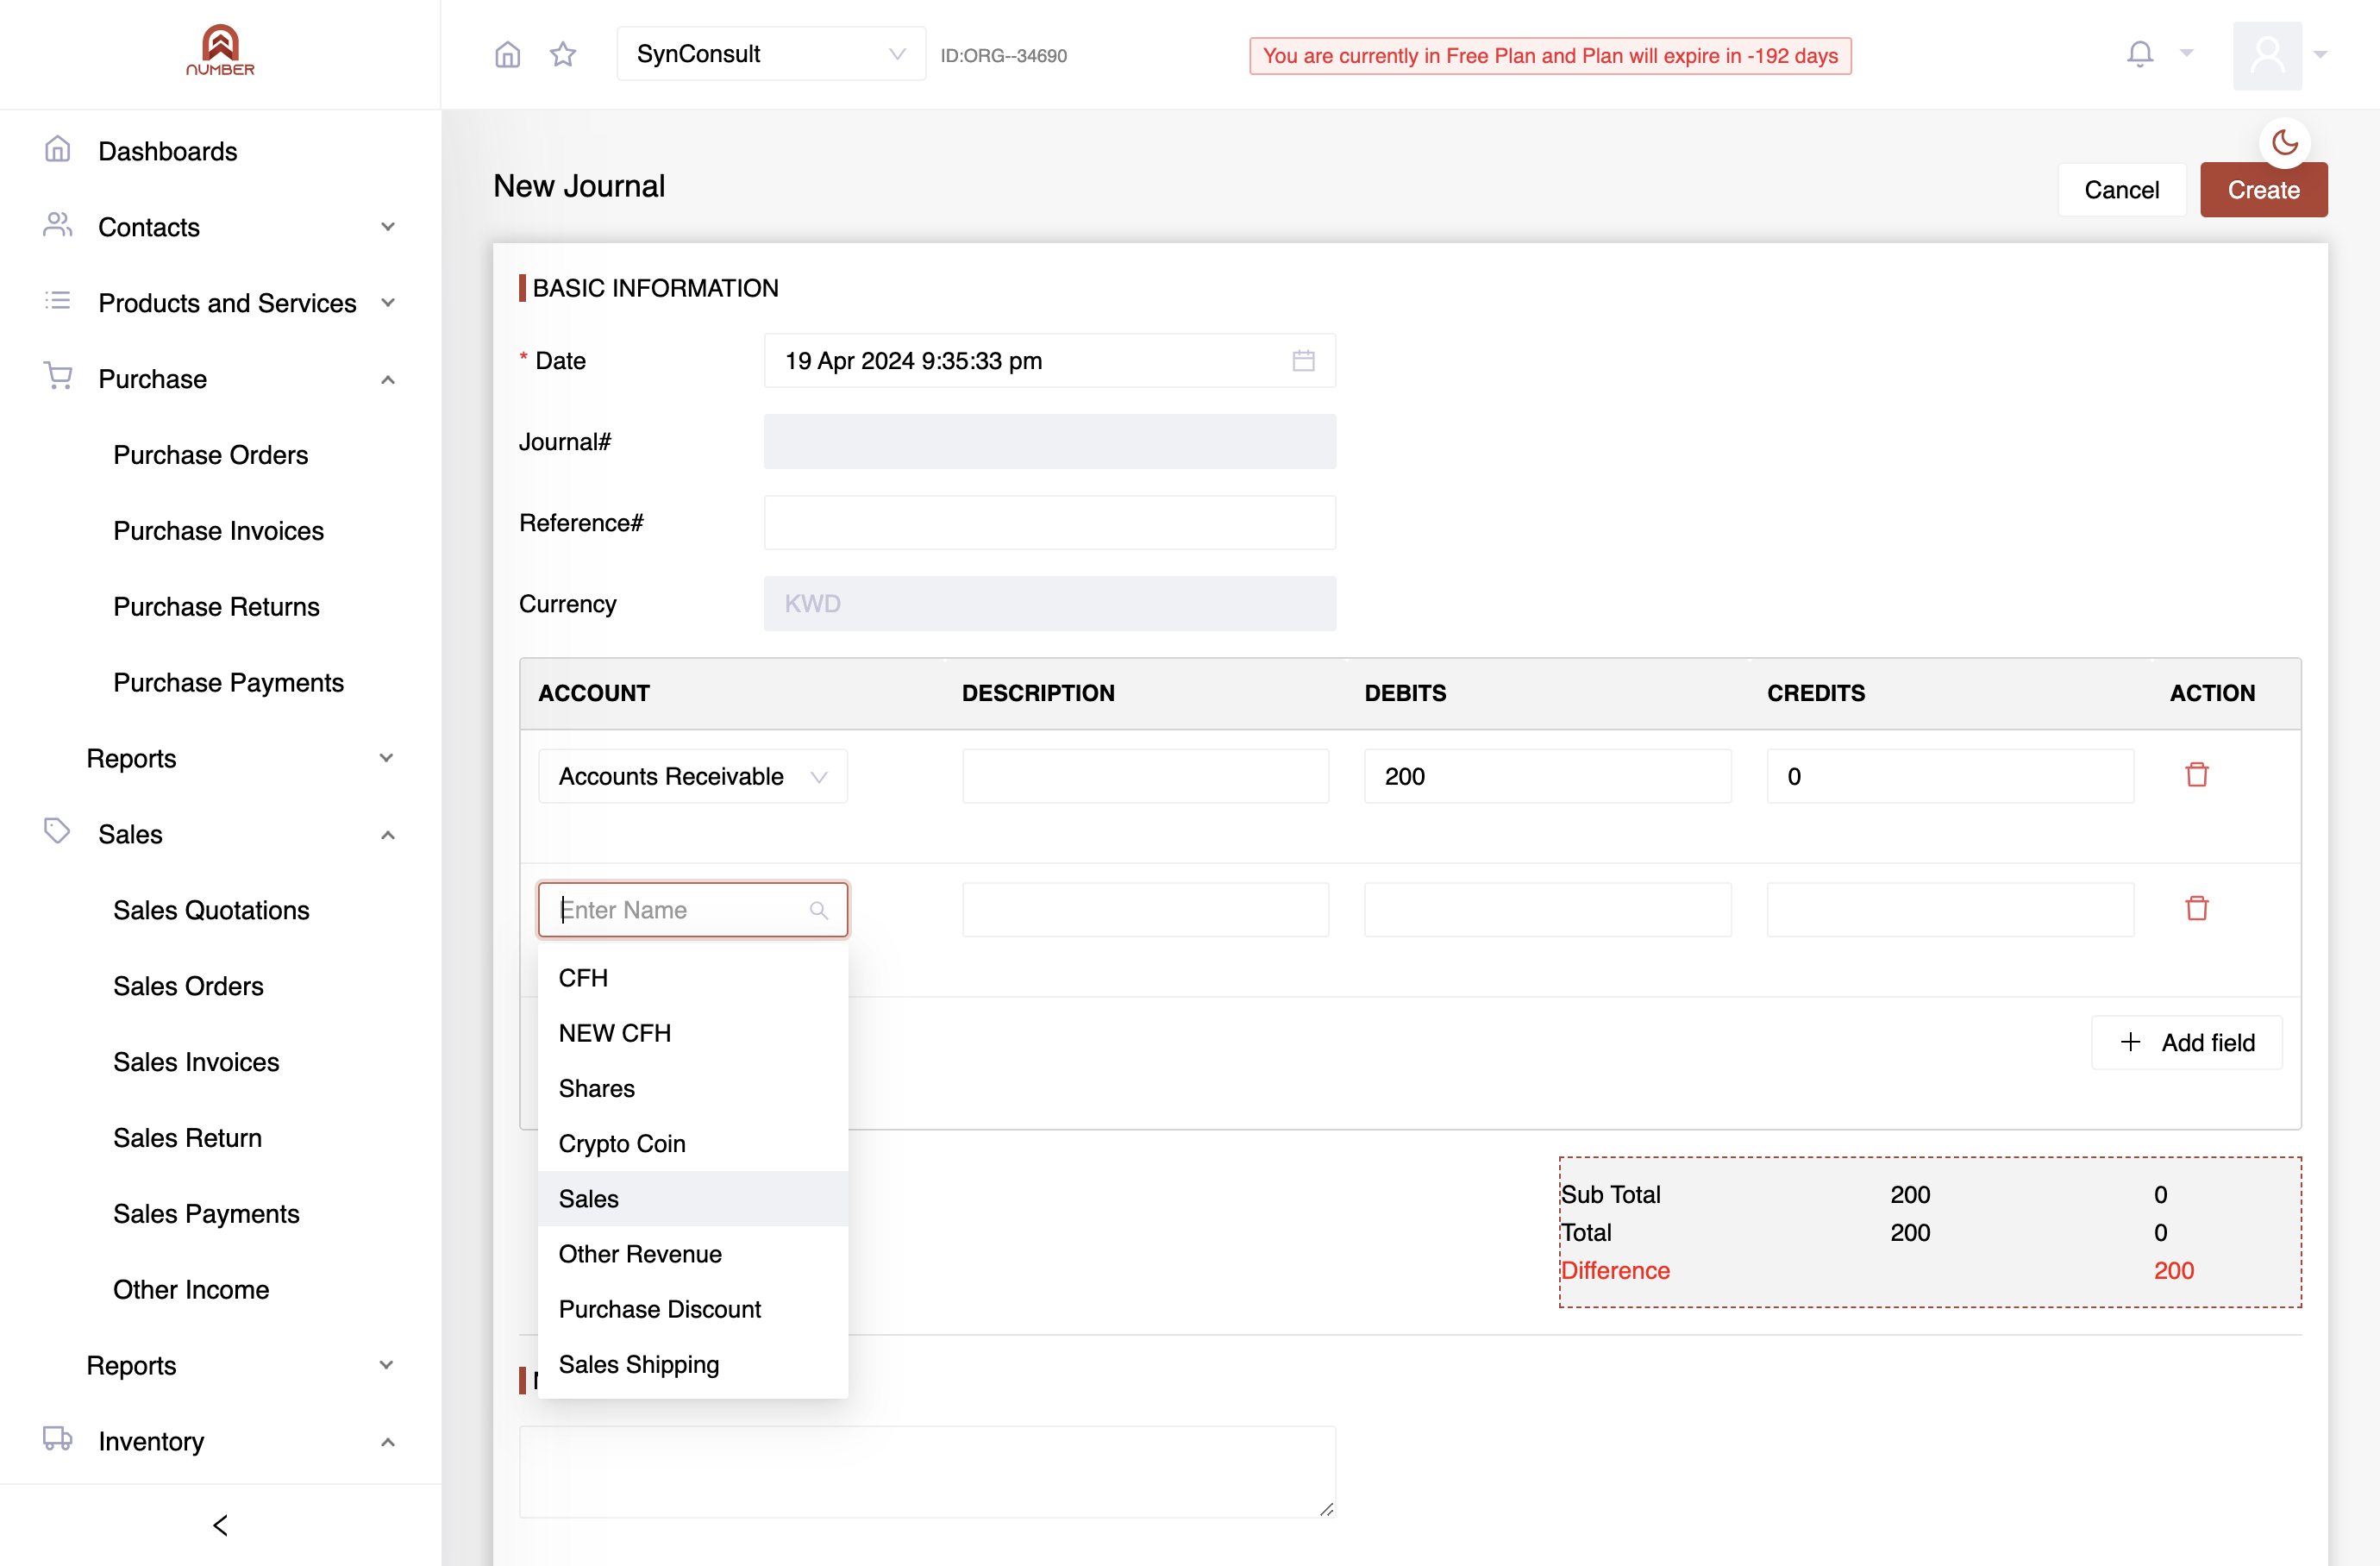2380x1566 pixels.
Task: Click the Create button
Action: pos(2263,189)
